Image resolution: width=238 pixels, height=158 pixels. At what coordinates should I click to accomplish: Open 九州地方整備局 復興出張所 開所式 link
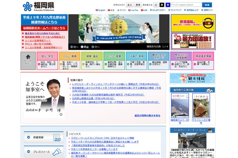click(x=108, y=95)
